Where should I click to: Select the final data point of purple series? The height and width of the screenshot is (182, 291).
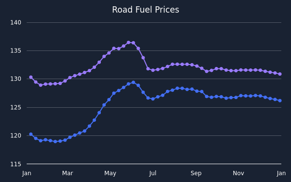point(280,74)
